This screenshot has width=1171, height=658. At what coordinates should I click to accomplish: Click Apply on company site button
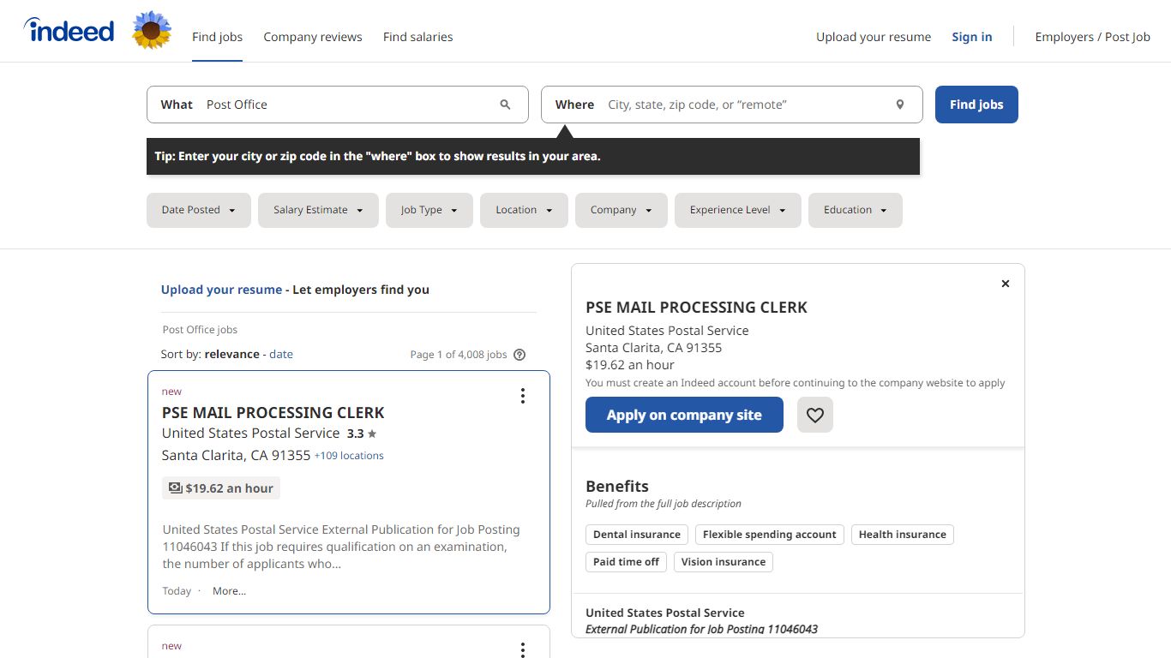coord(684,415)
